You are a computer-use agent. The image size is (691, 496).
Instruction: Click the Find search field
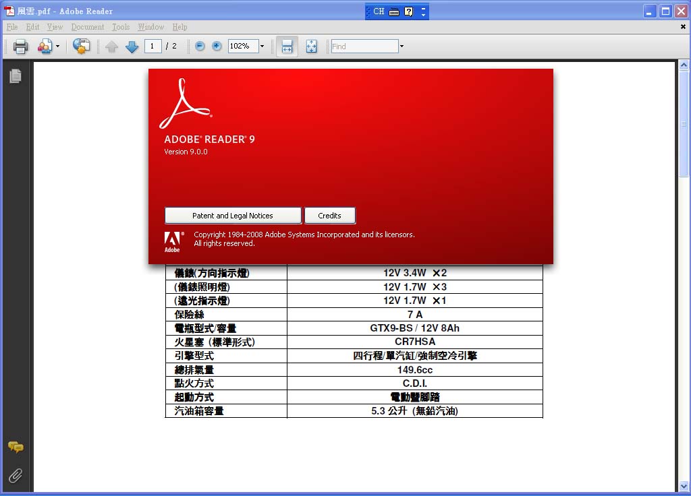pos(364,46)
